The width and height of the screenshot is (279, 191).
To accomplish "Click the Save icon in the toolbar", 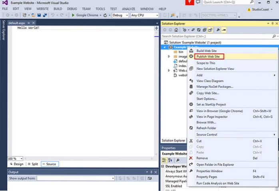I will click(39, 15).
